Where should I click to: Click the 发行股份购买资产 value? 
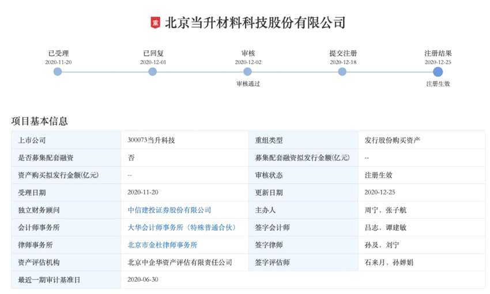[392, 140]
